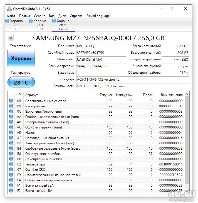Click power-on hours value 213 ч
The width and height of the screenshot is (198, 203).
click(x=175, y=73)
